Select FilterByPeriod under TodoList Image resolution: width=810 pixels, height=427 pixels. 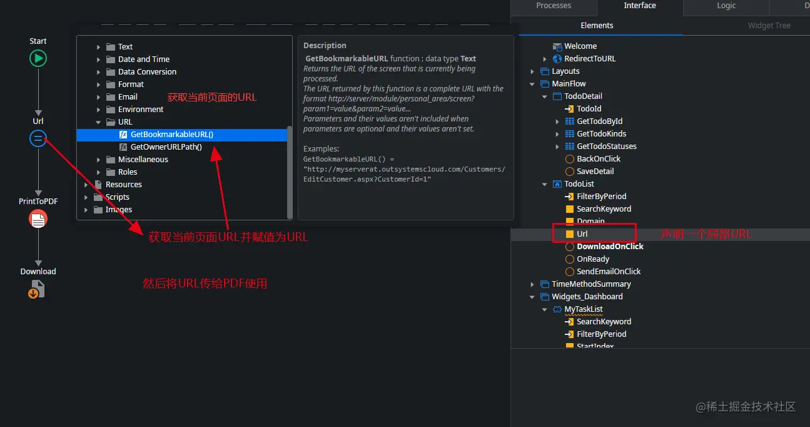601,197
